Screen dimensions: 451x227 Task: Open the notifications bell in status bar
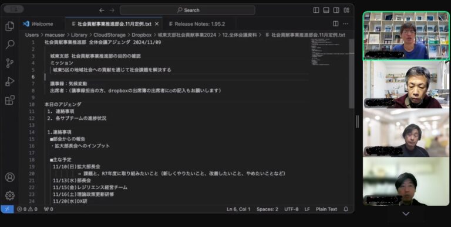(x=346, y=209)
